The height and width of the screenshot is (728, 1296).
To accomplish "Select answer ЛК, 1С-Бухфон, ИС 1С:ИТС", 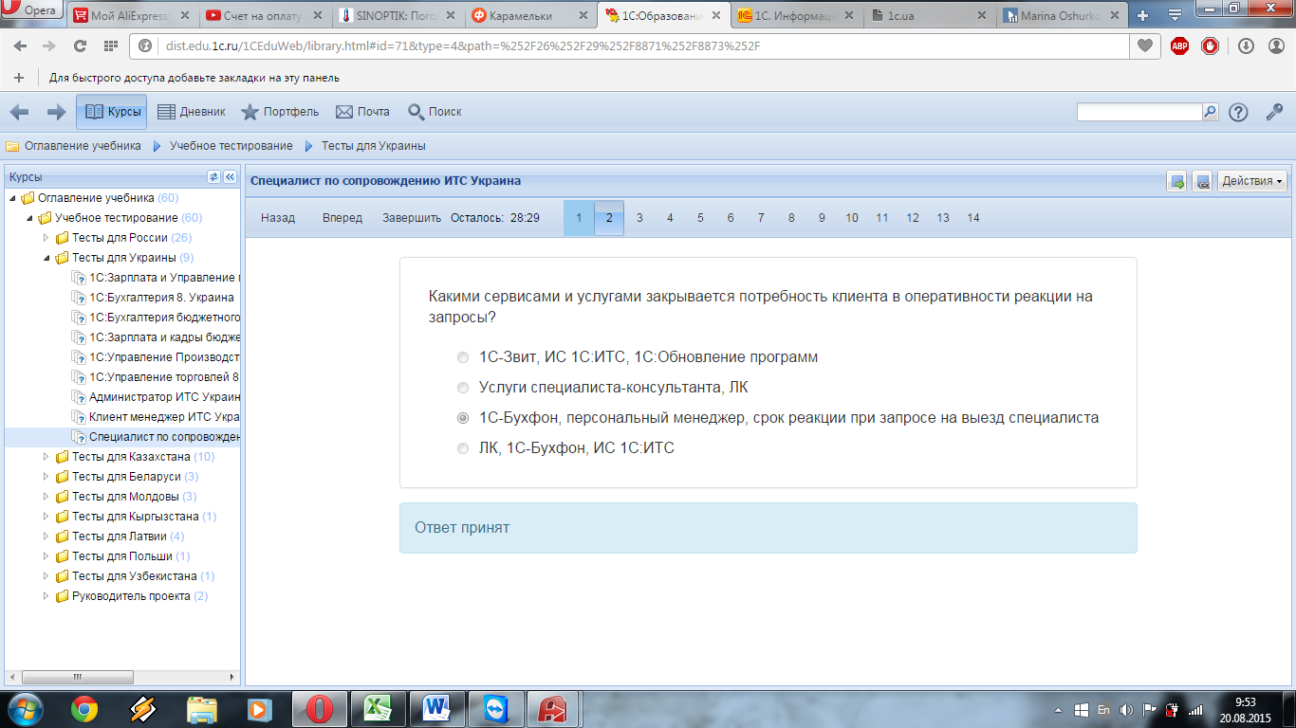I will pos(463,448).
